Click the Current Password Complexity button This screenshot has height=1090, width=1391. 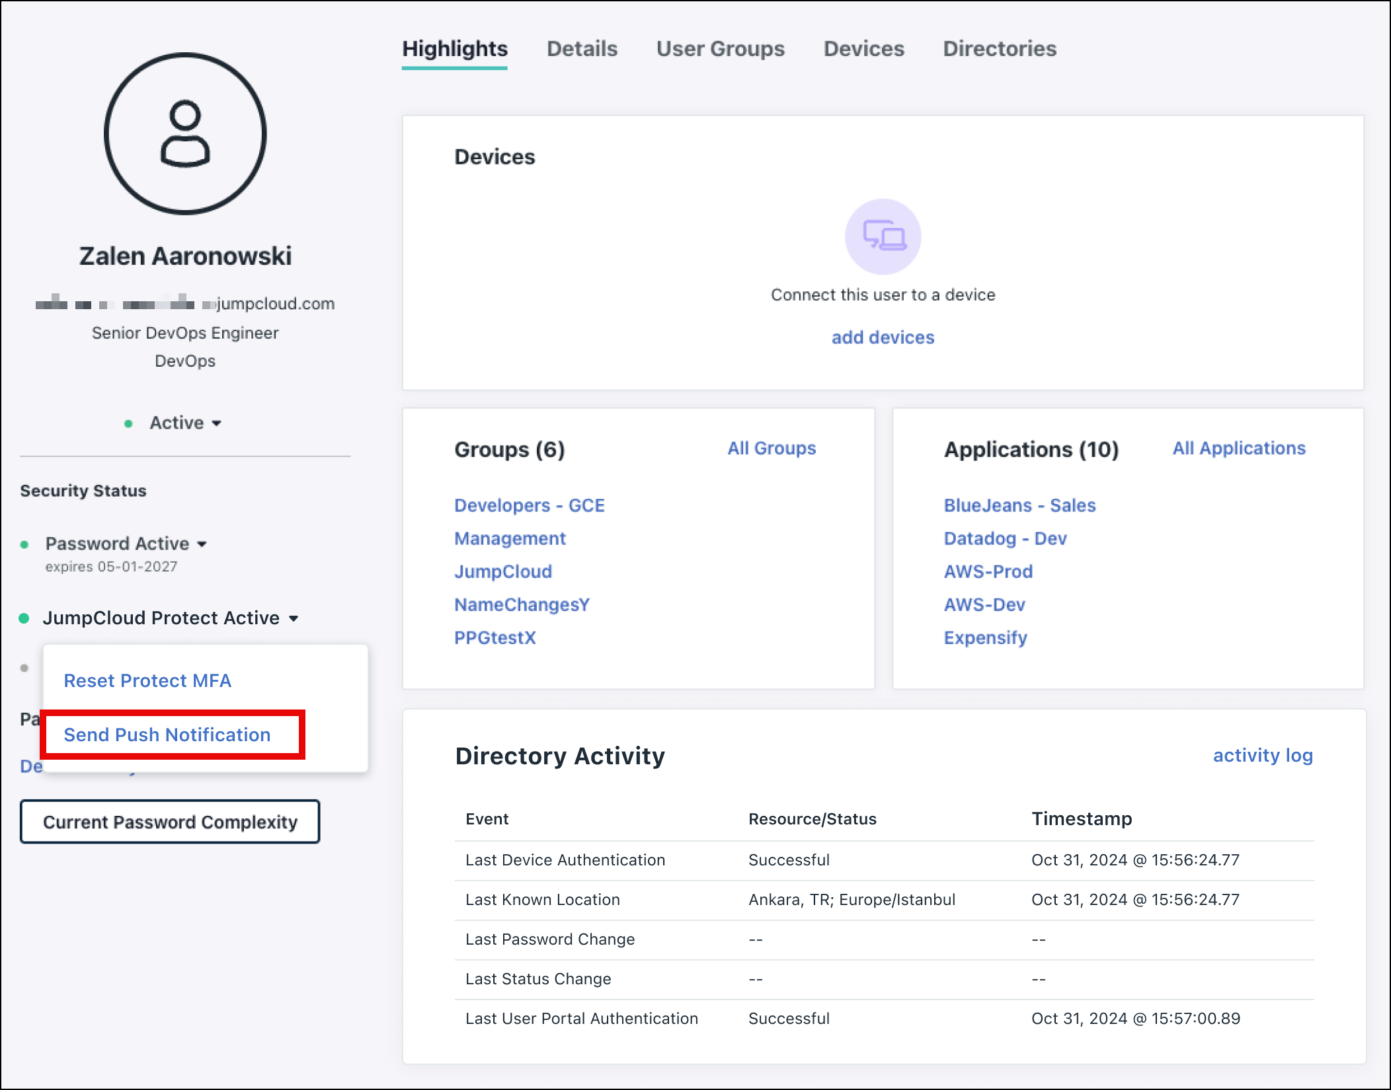point(170,822)
